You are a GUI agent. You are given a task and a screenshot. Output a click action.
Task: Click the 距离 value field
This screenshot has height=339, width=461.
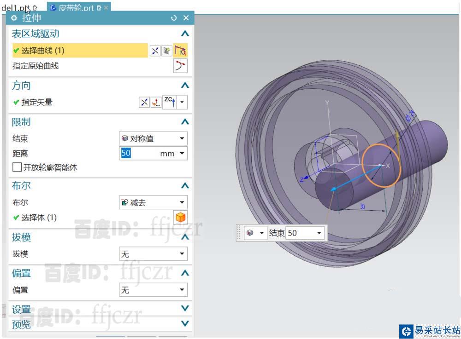(x=138, y=153)
